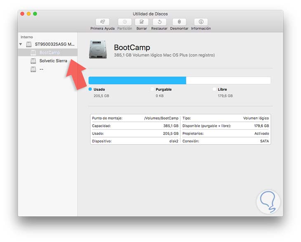This screenshot has height=242, width=301.
Task: Unmount the volume with Desmontar
Action: click(x=179, y=22)
